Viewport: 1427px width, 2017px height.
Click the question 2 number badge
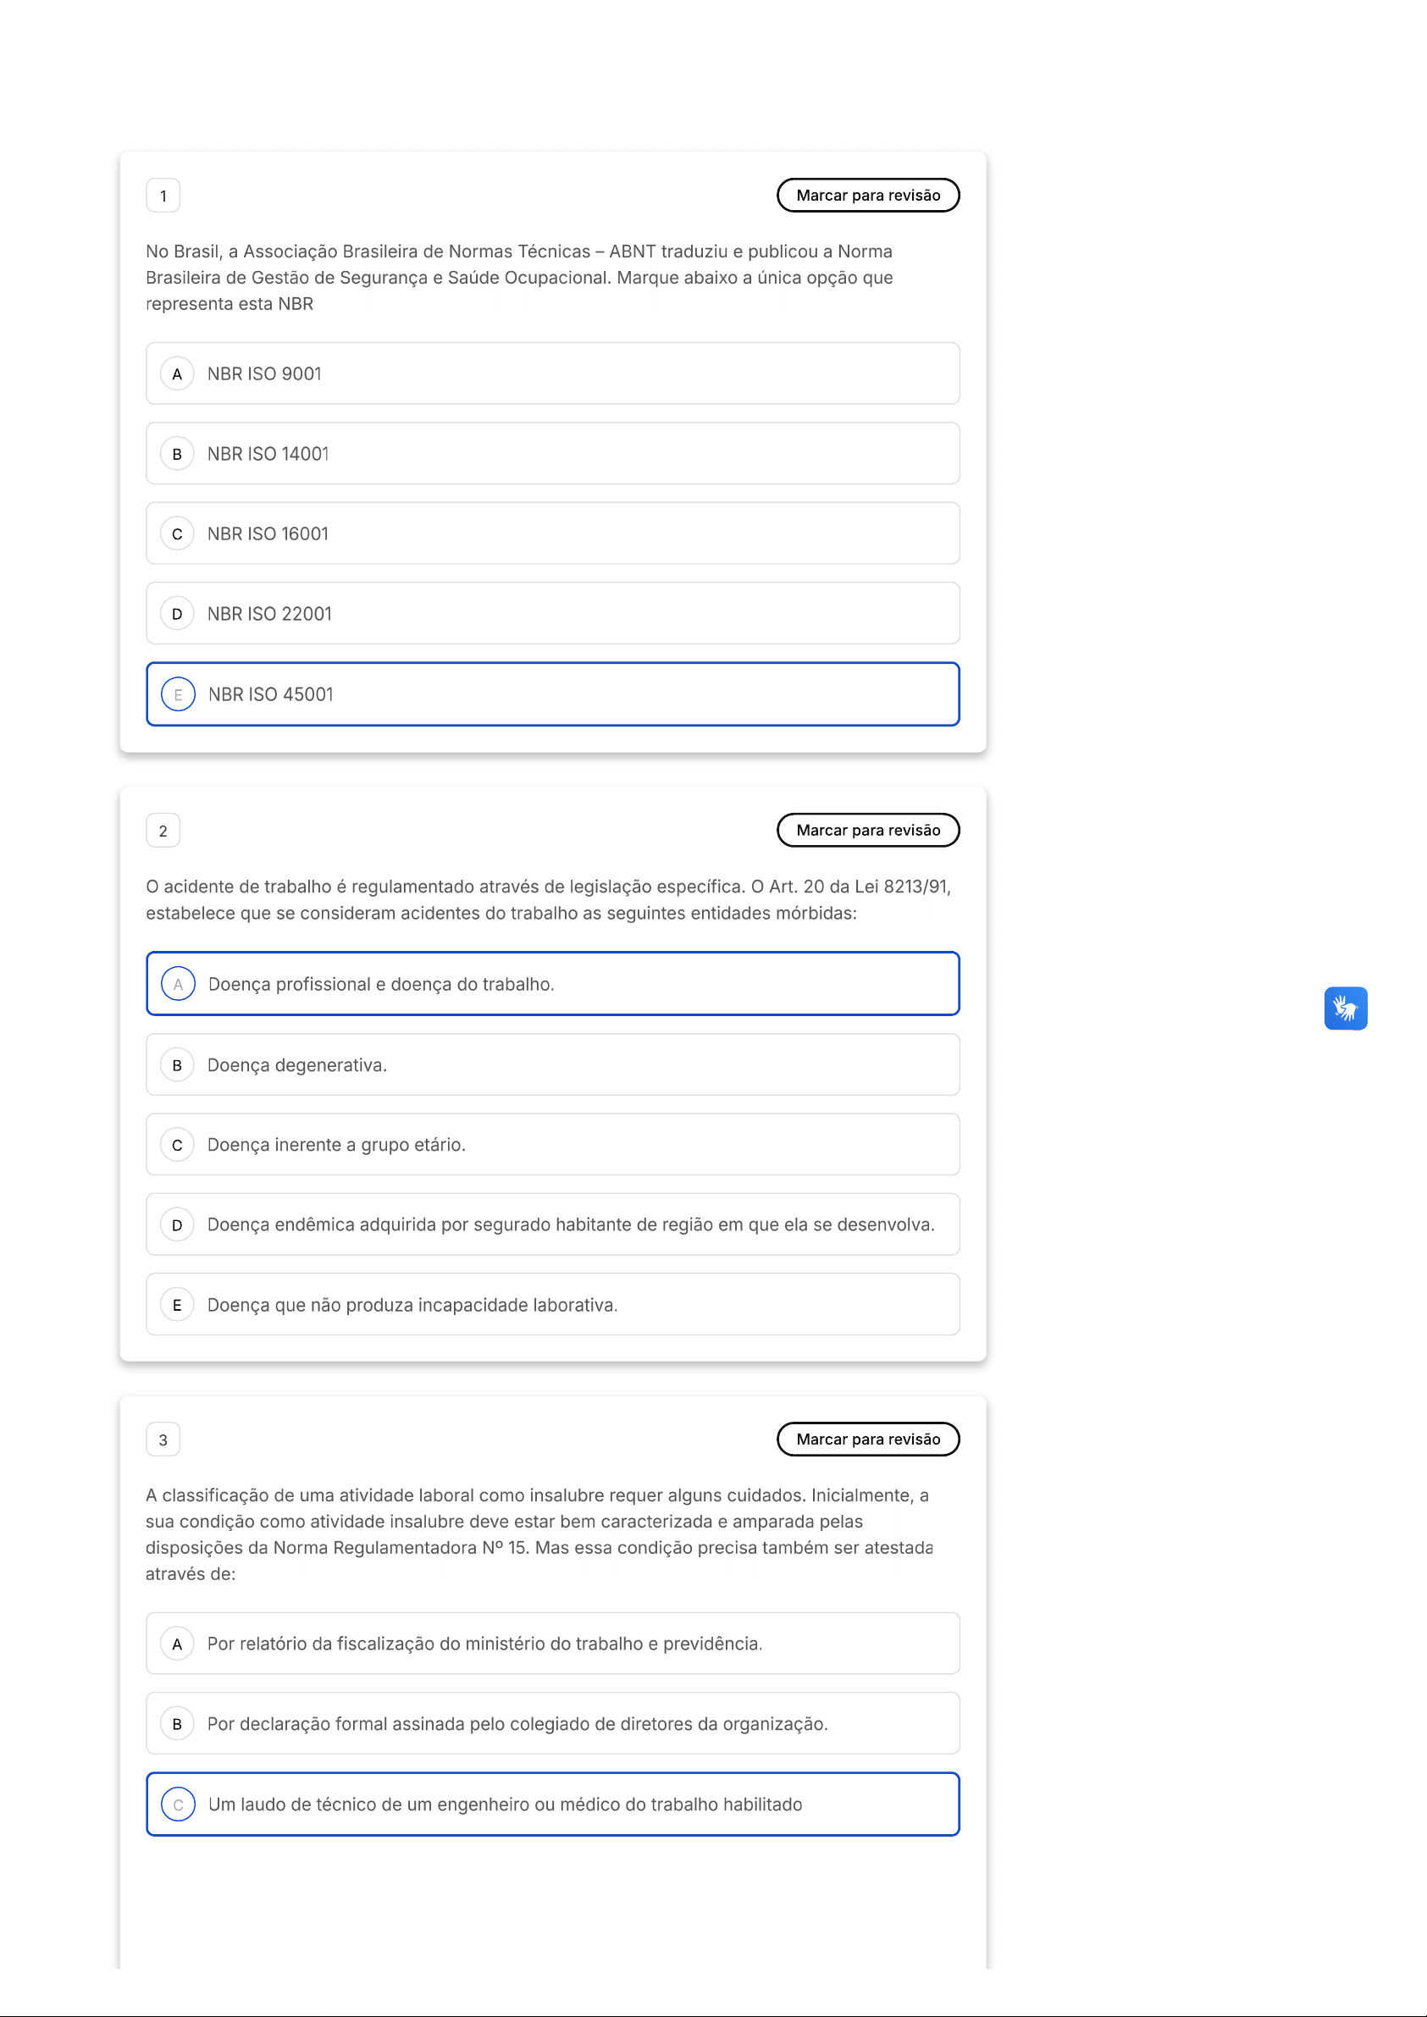pos(163,831)
